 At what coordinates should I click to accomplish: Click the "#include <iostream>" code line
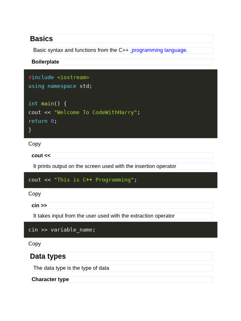[x=59, y=77]
